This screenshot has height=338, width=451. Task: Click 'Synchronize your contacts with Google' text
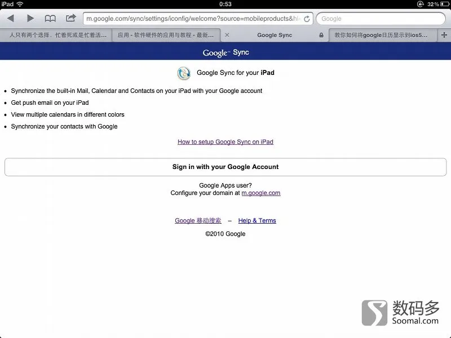coord(64,126)
